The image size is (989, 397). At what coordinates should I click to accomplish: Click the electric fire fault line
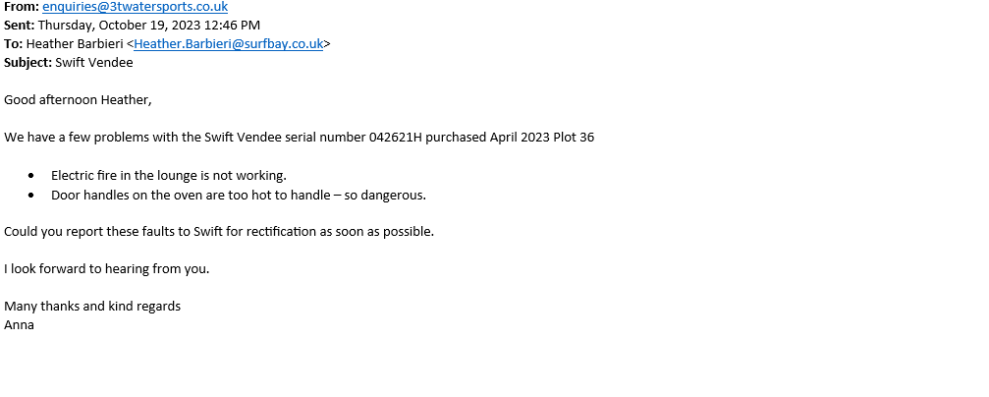168,176
